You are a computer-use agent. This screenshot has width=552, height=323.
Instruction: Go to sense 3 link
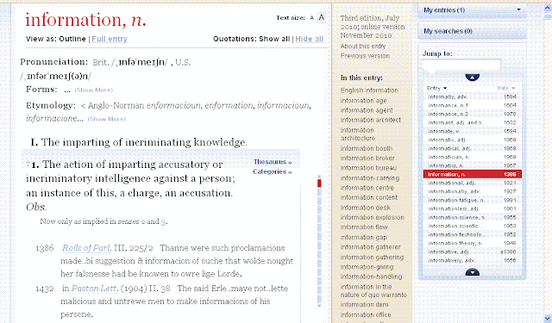coord(163,221)
